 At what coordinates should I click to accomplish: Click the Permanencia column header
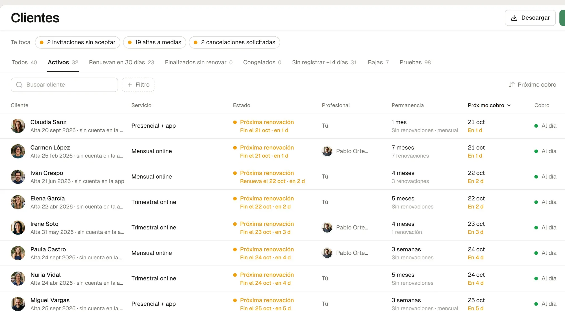[x=408, y=105]
